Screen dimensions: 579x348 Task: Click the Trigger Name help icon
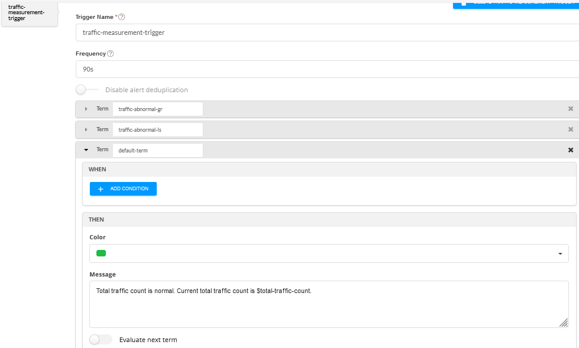[x=122, y=17]
